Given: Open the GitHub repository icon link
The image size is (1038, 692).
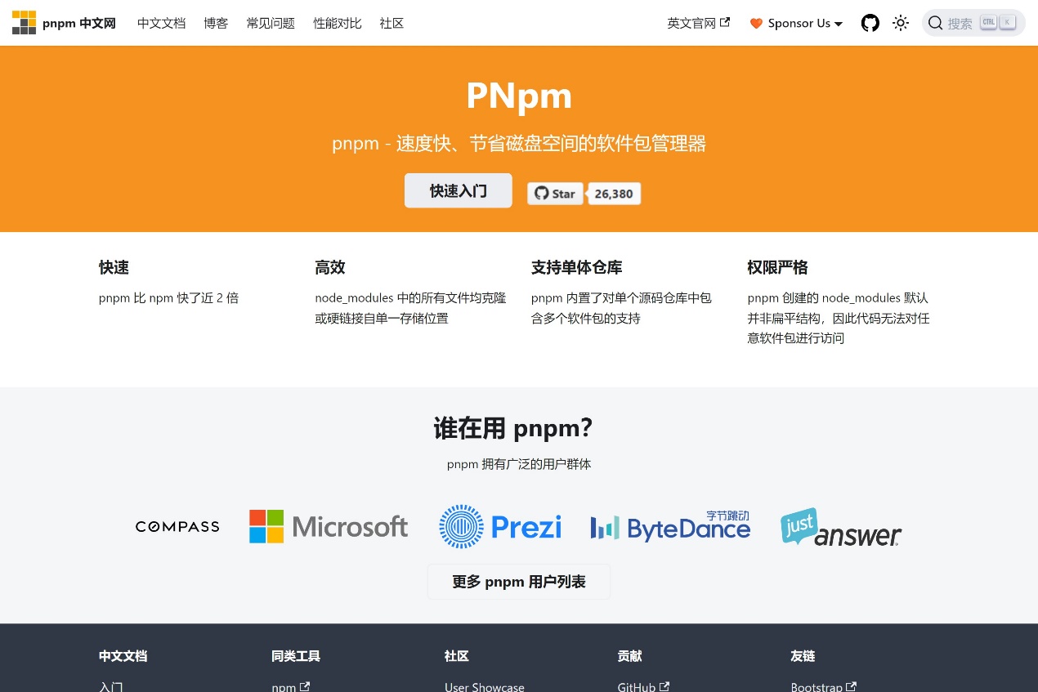Looking at the screenshot, I should (x=870, y=23).
